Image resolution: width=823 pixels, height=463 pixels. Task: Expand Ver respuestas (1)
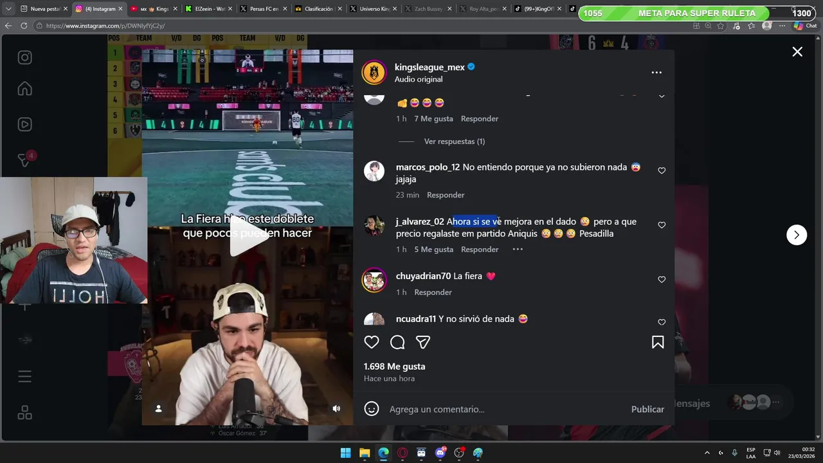pyautogui.click(x=455, y=141)
